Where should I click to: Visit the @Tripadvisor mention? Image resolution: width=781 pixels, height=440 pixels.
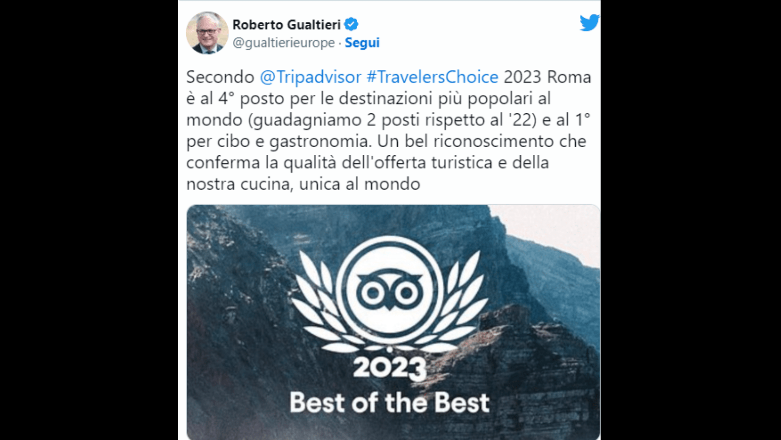point(310,77)
